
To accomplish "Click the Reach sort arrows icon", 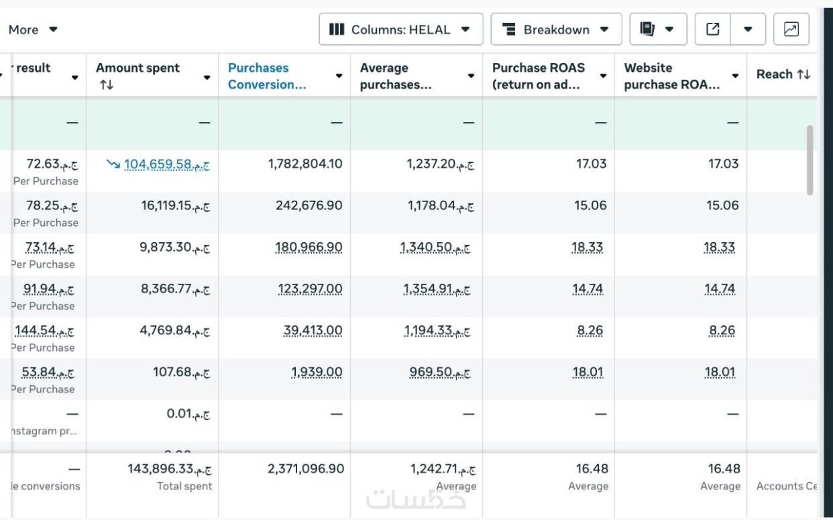I will pos(804,74).
